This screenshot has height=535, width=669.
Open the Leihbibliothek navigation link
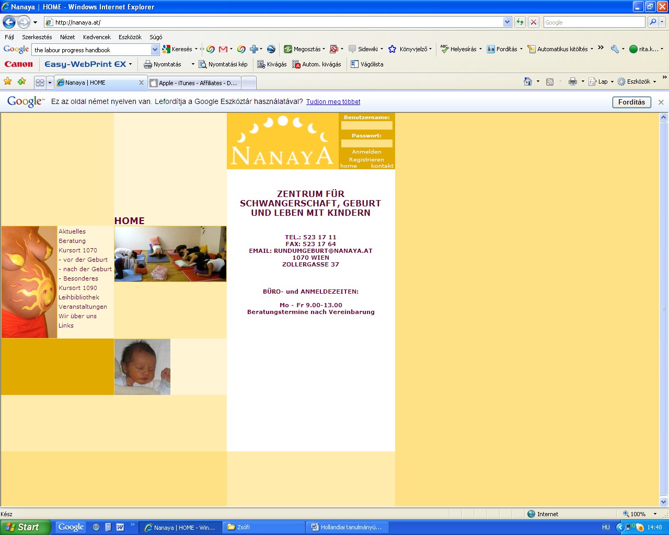coord(79,297)
